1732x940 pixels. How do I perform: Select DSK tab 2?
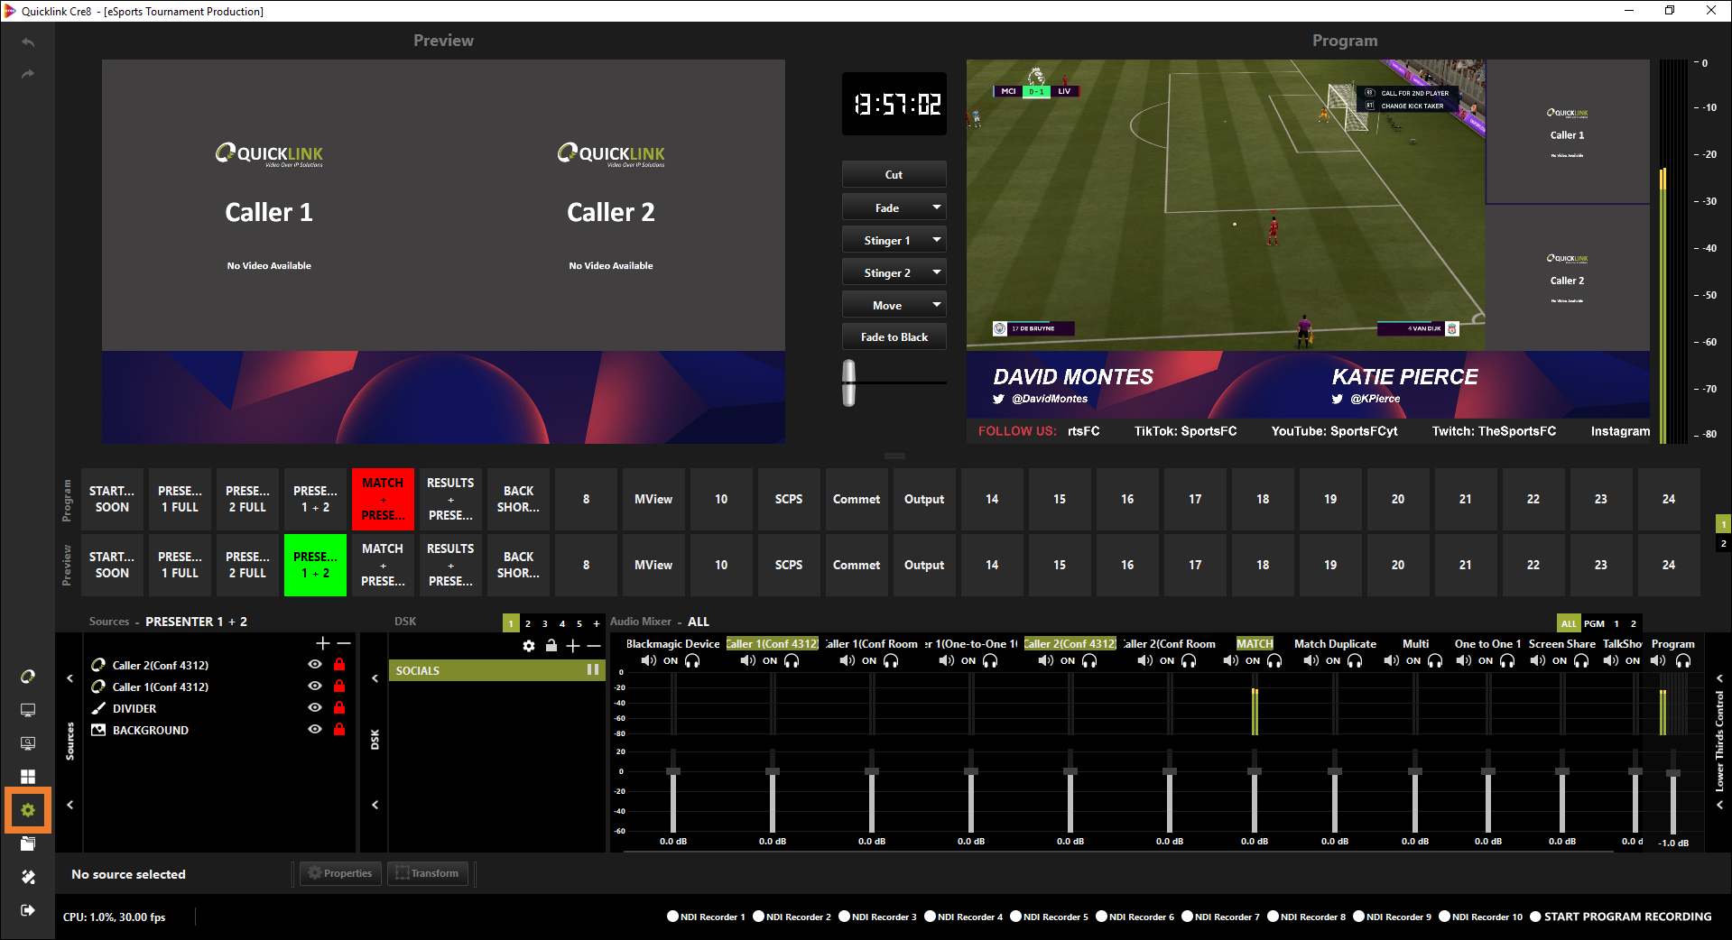coord(528,623)
